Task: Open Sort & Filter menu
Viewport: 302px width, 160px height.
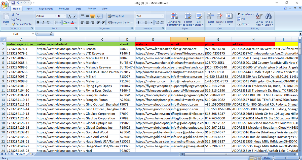Action: click(x=259, y=20)
